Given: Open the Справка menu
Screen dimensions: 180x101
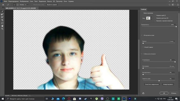Looking at the screenshot, I should pos(71,1).
